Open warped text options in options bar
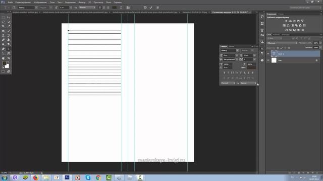The image size is (323, 181). [x=121, y=8]
